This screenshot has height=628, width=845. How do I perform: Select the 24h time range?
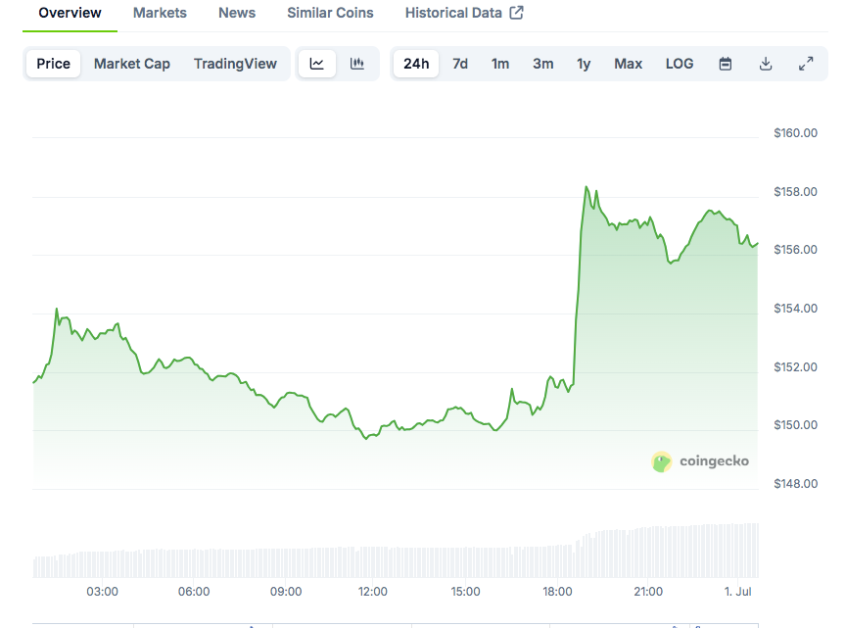coord(416,64)
